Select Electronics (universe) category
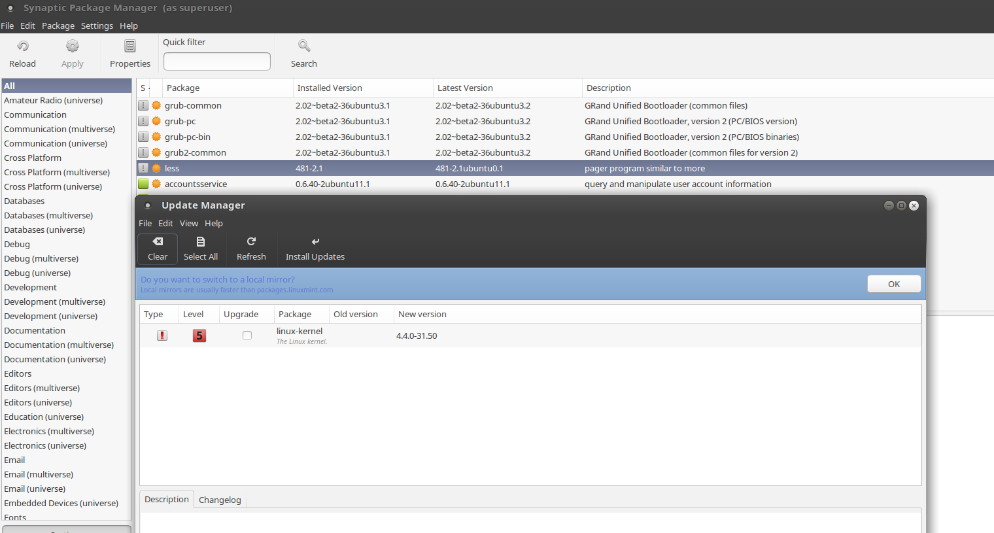The height and width of the screenshot is (533, 994). click(x=67, y=445)
